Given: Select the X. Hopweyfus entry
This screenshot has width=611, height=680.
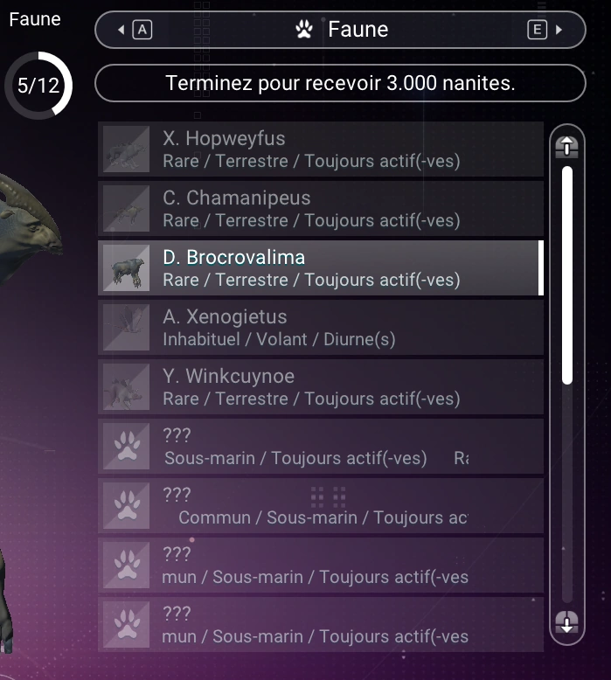Looking at the screenshot, I should (x=321, y=149).
